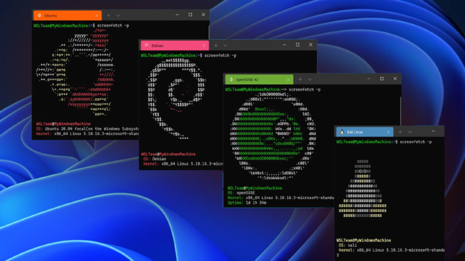Minimize the Debian terminal window

point(284,45)
